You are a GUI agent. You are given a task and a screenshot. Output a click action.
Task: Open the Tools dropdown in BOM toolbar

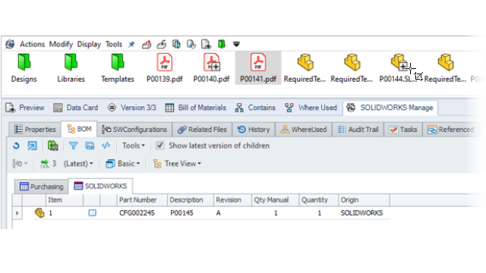(134, 146)
